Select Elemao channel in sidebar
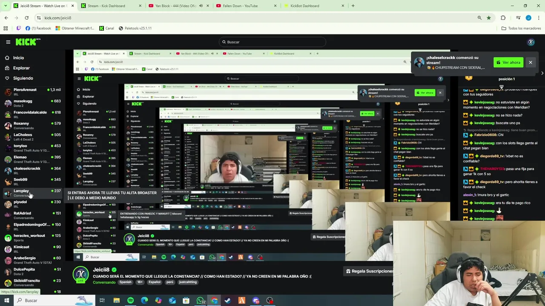The height and width of the screenshot is (306, 545). tap(32, 159)
